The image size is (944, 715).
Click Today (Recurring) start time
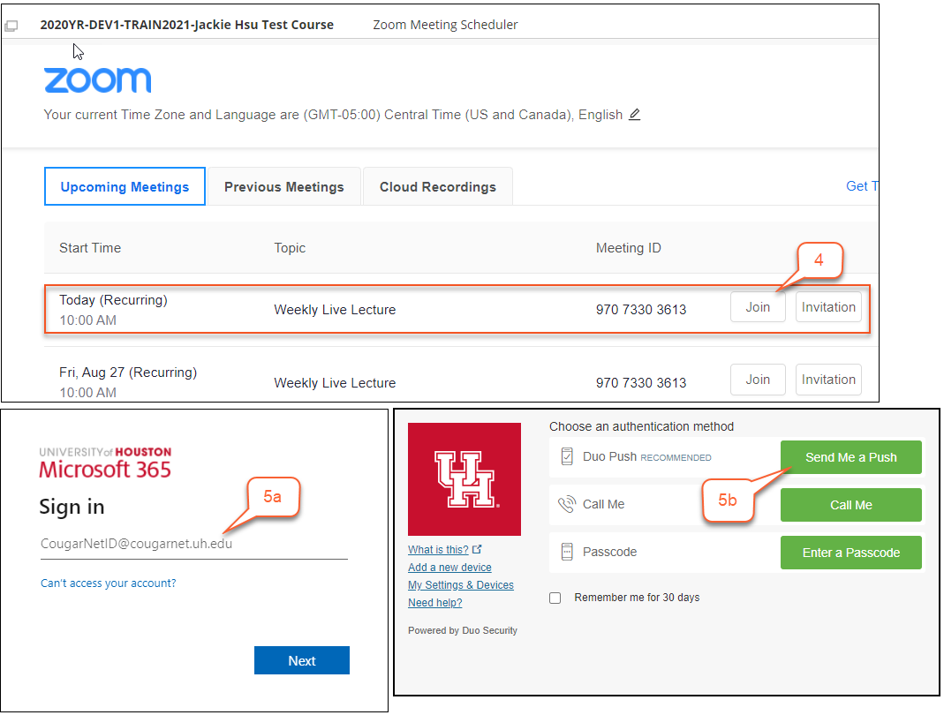coord(113,300)
